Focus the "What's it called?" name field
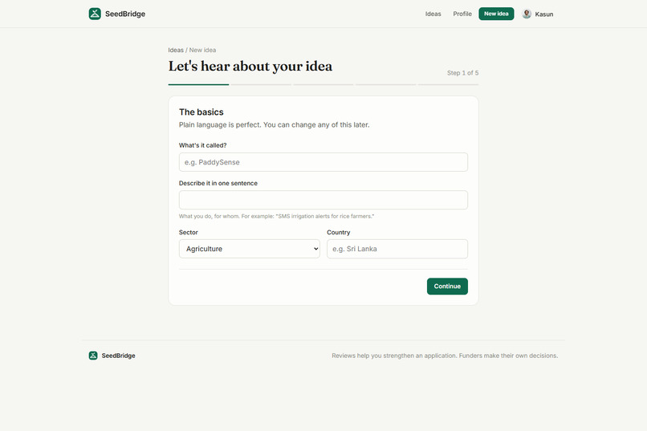This screenshot has height=431, width=647. (323, 162)
